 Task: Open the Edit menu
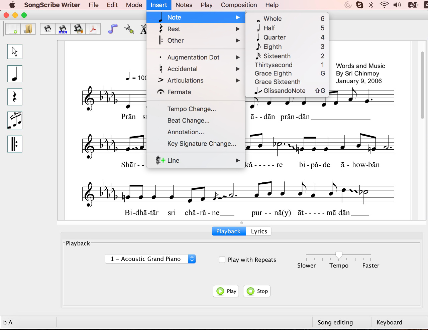pos(112,5)
